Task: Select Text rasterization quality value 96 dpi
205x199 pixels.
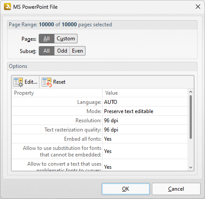Action: coord(111,130)
